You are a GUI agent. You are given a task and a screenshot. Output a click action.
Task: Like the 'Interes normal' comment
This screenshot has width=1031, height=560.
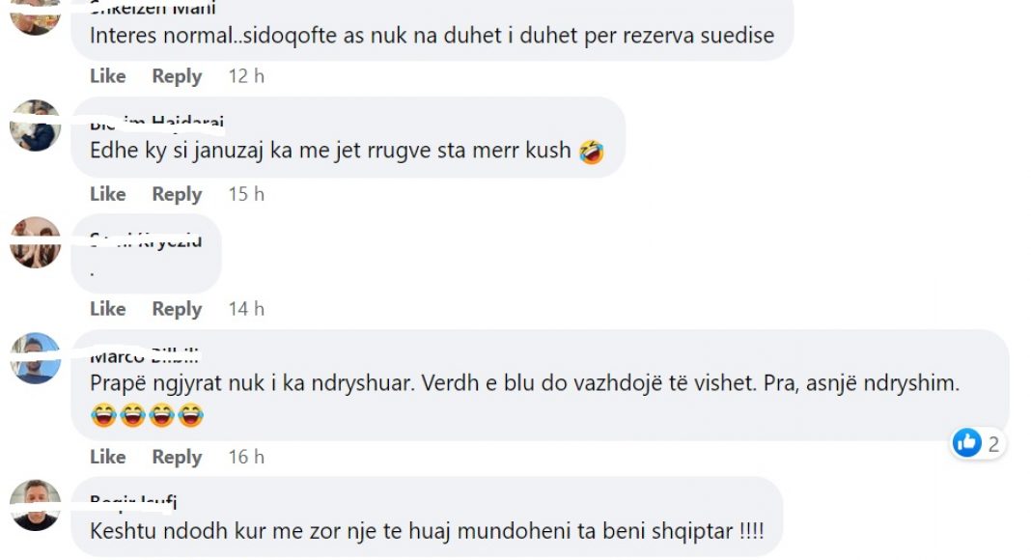click(x=108, y=76)
